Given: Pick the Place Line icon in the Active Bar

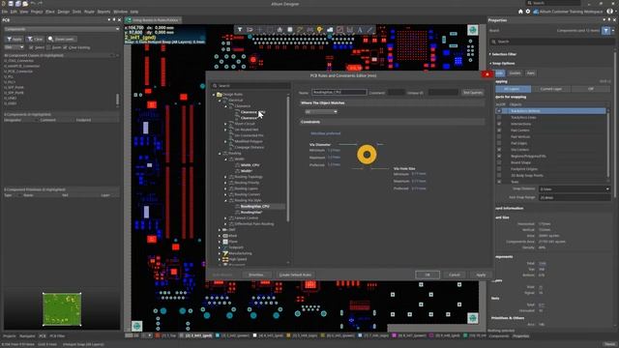Looking at the screenshot, I should pyautogui.click(x=369, y=30).
